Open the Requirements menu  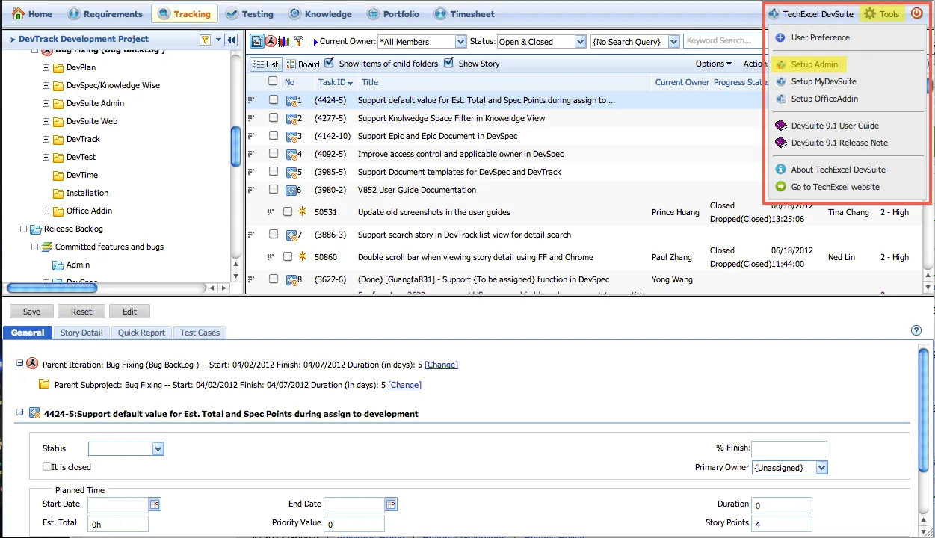point(105,13)
